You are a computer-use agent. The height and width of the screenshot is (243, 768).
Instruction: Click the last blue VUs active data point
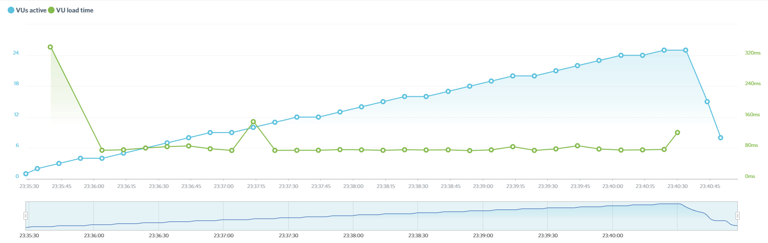pyautogui.click(x=720, y=138)
